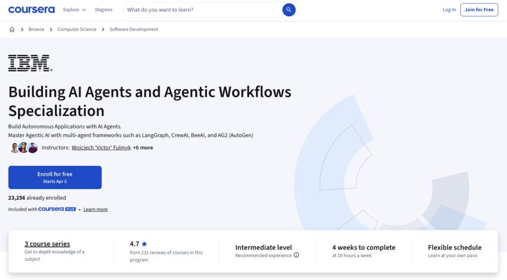Click the 4.7 rating star icon
Viewport: 507px width, 280px height.
(x=144, y=244)
